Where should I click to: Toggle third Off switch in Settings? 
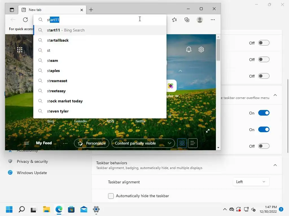[x=264, y=76]
